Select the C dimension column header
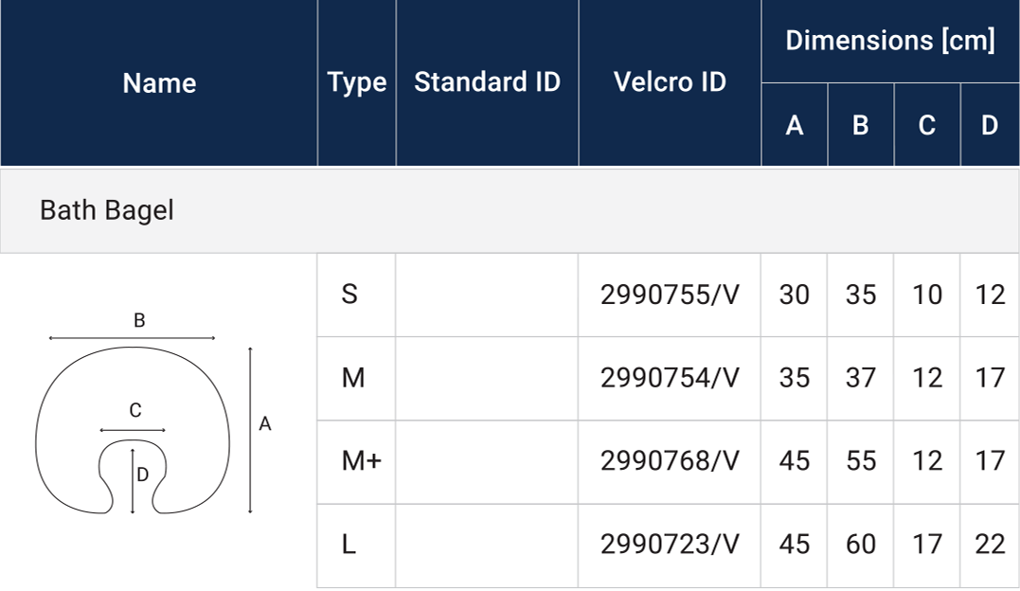 (x=927, y=125)
